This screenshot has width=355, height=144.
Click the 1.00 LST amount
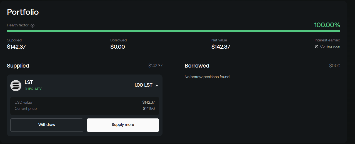click(x=143, y=85)
